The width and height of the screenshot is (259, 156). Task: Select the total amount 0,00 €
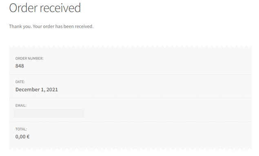pos(22,137)
